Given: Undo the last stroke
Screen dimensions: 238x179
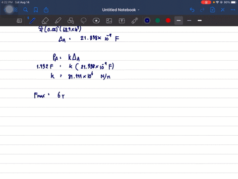Looking at the screenshot, I should tap(192, 10).
